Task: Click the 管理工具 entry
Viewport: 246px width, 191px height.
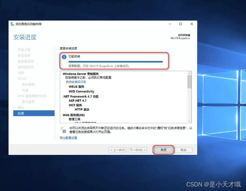Action: [74, 119]
